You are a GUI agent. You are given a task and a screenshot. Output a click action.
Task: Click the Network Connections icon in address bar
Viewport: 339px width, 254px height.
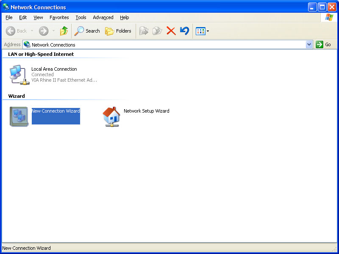pos(27,44)
